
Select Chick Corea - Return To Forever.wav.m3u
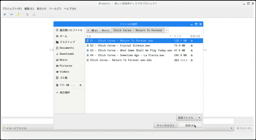[144, 60]
